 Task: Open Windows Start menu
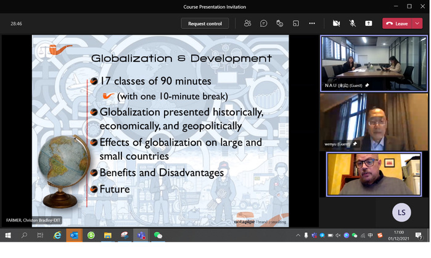tap(8, 235)
